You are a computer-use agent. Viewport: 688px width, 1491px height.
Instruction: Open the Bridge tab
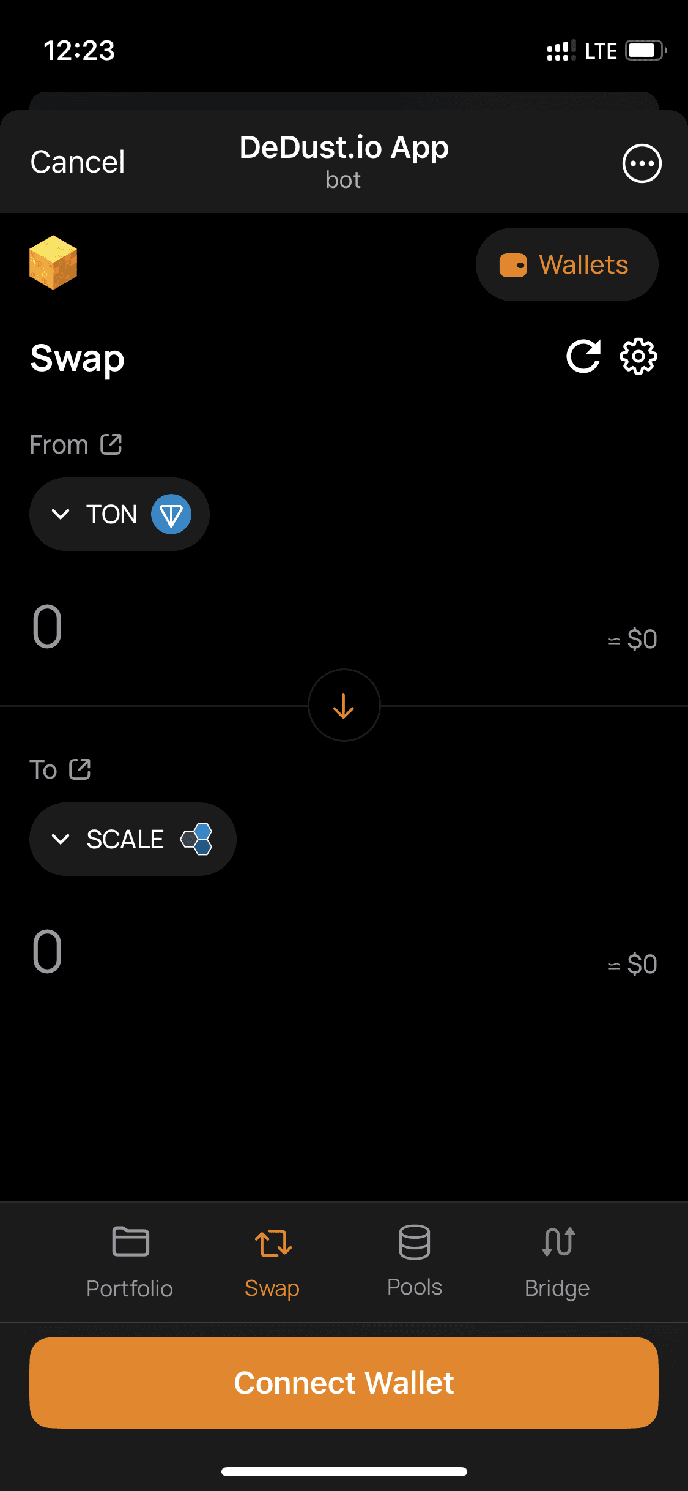(557, 1262)
